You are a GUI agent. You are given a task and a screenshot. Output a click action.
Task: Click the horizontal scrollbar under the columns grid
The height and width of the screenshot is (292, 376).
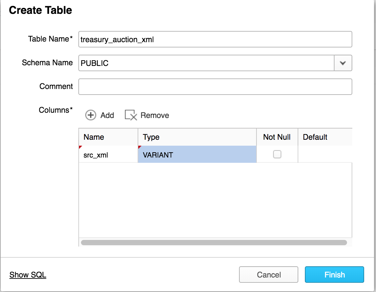214,243
